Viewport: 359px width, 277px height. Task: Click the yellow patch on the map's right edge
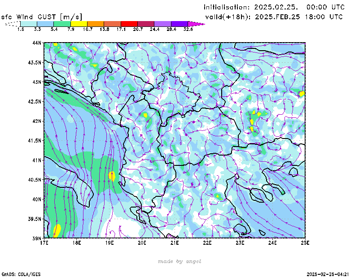pos(302,94)
